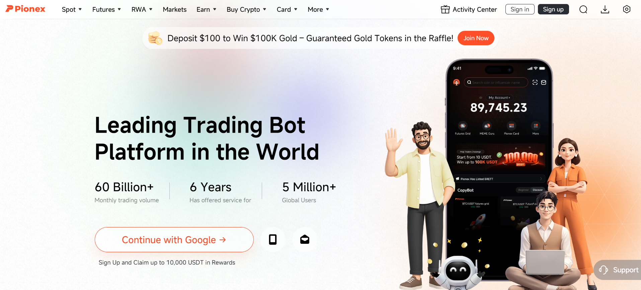Select Continue with Google
Screen dimensions: 641x290
174,239
